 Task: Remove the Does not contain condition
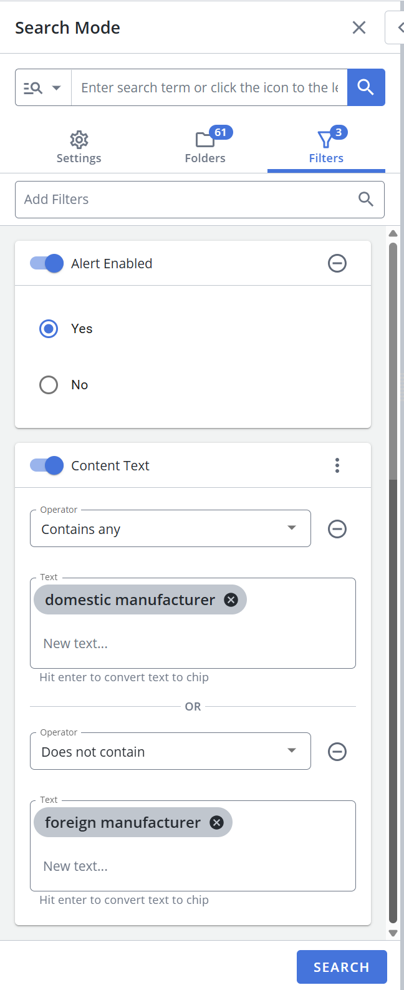337,752
